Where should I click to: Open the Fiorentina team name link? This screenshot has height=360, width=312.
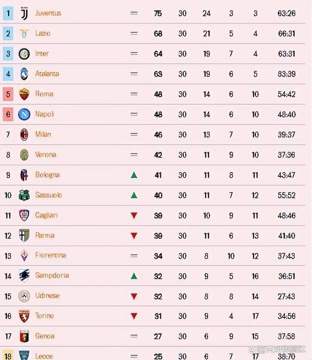point(51,255)
